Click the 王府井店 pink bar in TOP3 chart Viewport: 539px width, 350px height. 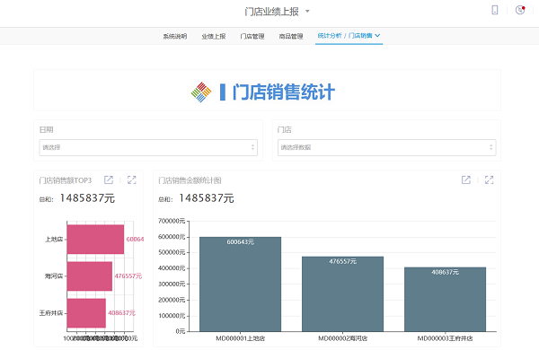click(86, 313)
